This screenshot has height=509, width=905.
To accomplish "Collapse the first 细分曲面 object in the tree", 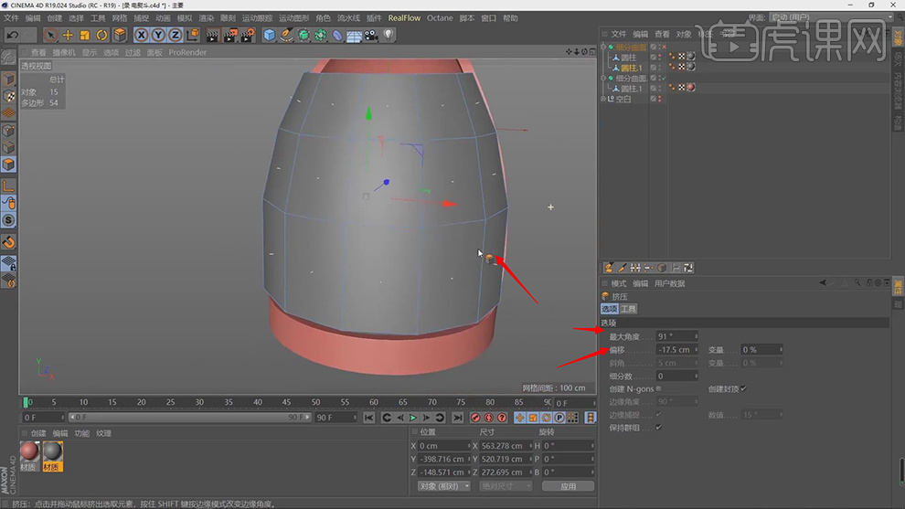I will (604, 48).
